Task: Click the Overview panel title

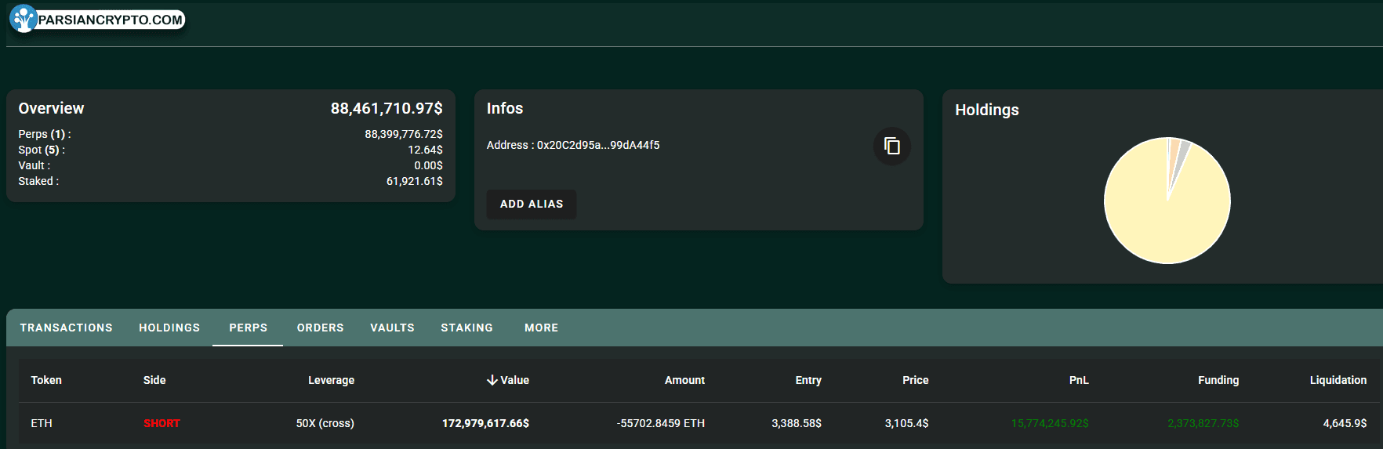Action: 51,108
